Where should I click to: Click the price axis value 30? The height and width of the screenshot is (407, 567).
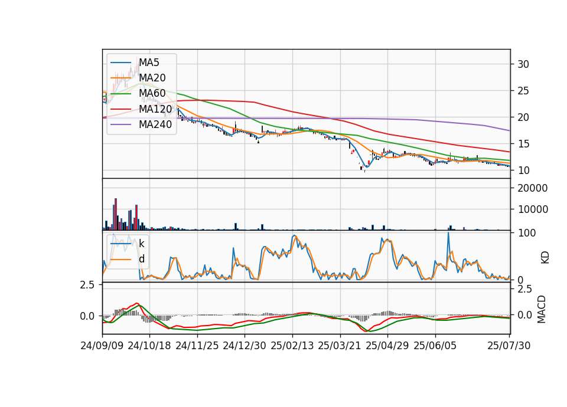[x=523, y=64]
